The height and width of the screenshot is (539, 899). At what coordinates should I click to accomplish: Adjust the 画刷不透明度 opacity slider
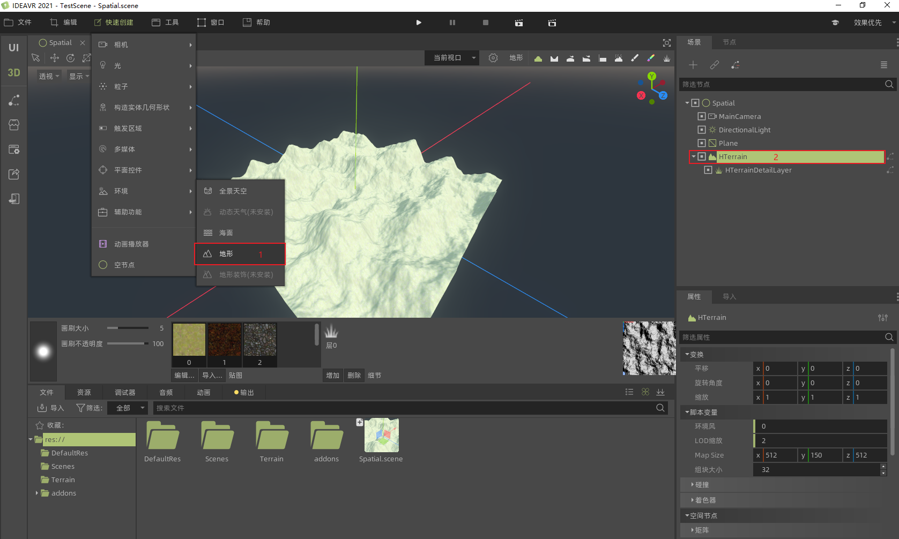click(x=128, y=343)
